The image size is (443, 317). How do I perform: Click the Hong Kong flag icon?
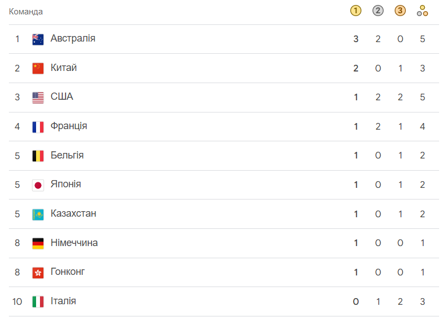point(38,273)
